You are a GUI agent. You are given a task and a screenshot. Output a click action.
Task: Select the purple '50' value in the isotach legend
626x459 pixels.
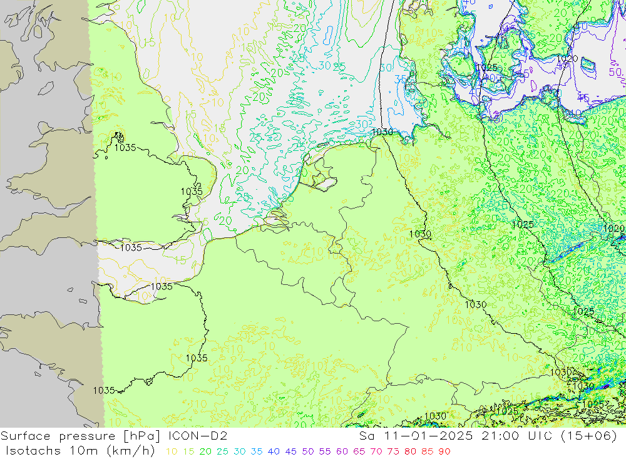coord(308,451)
